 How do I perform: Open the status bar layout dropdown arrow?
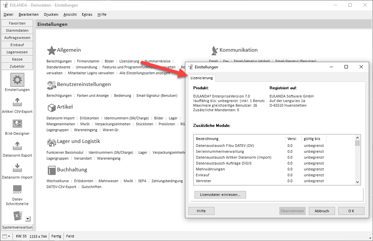point(9,236)
